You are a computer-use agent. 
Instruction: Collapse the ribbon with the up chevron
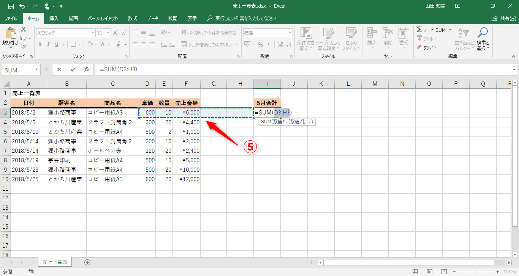click(513, 56)
